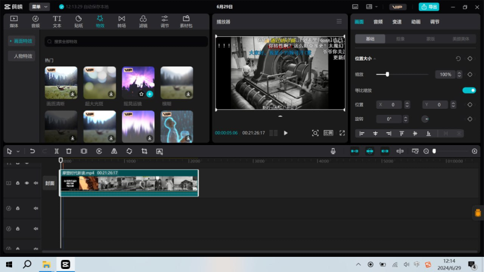Toggle main track magnet snapping
Screen dimensions: 484x272
(x=355, y=151)
